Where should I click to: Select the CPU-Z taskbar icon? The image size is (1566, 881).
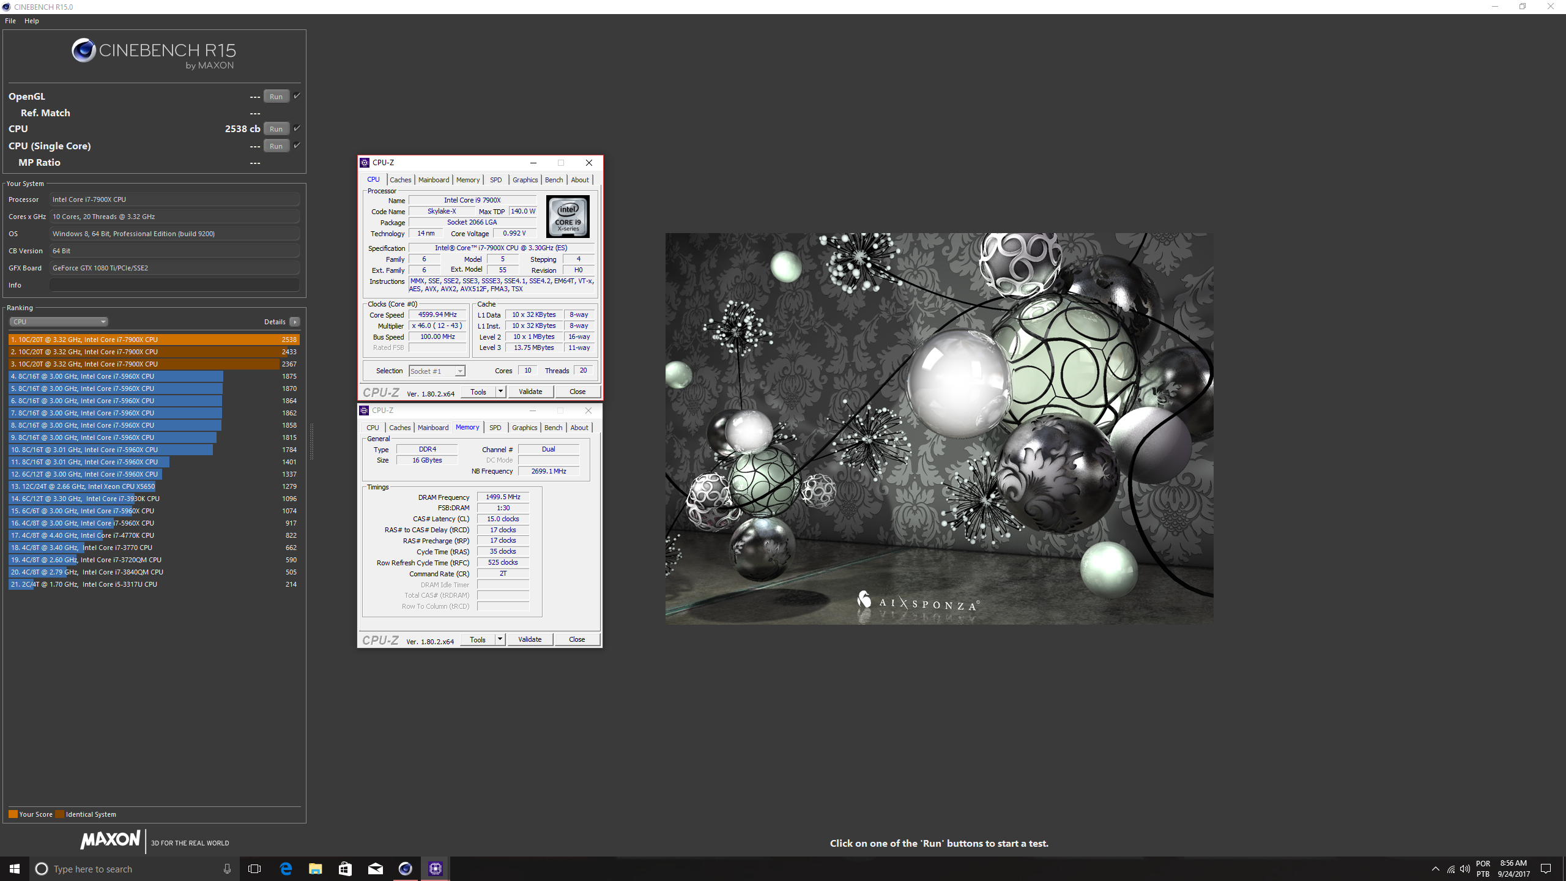point(436,869)
